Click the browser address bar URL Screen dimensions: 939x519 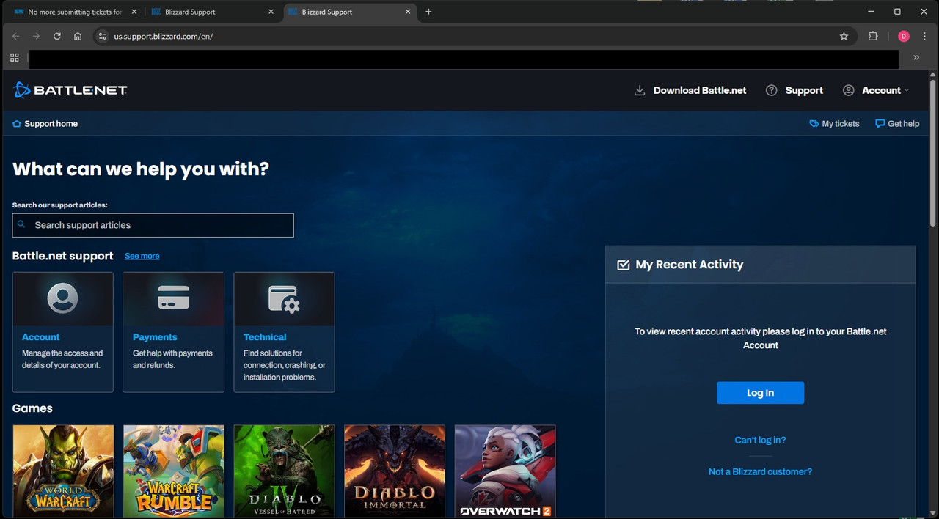(x=164, y=36)
